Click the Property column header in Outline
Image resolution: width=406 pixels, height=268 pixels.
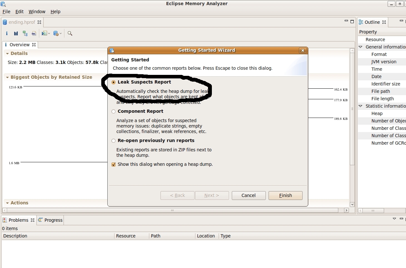(382, 32)
